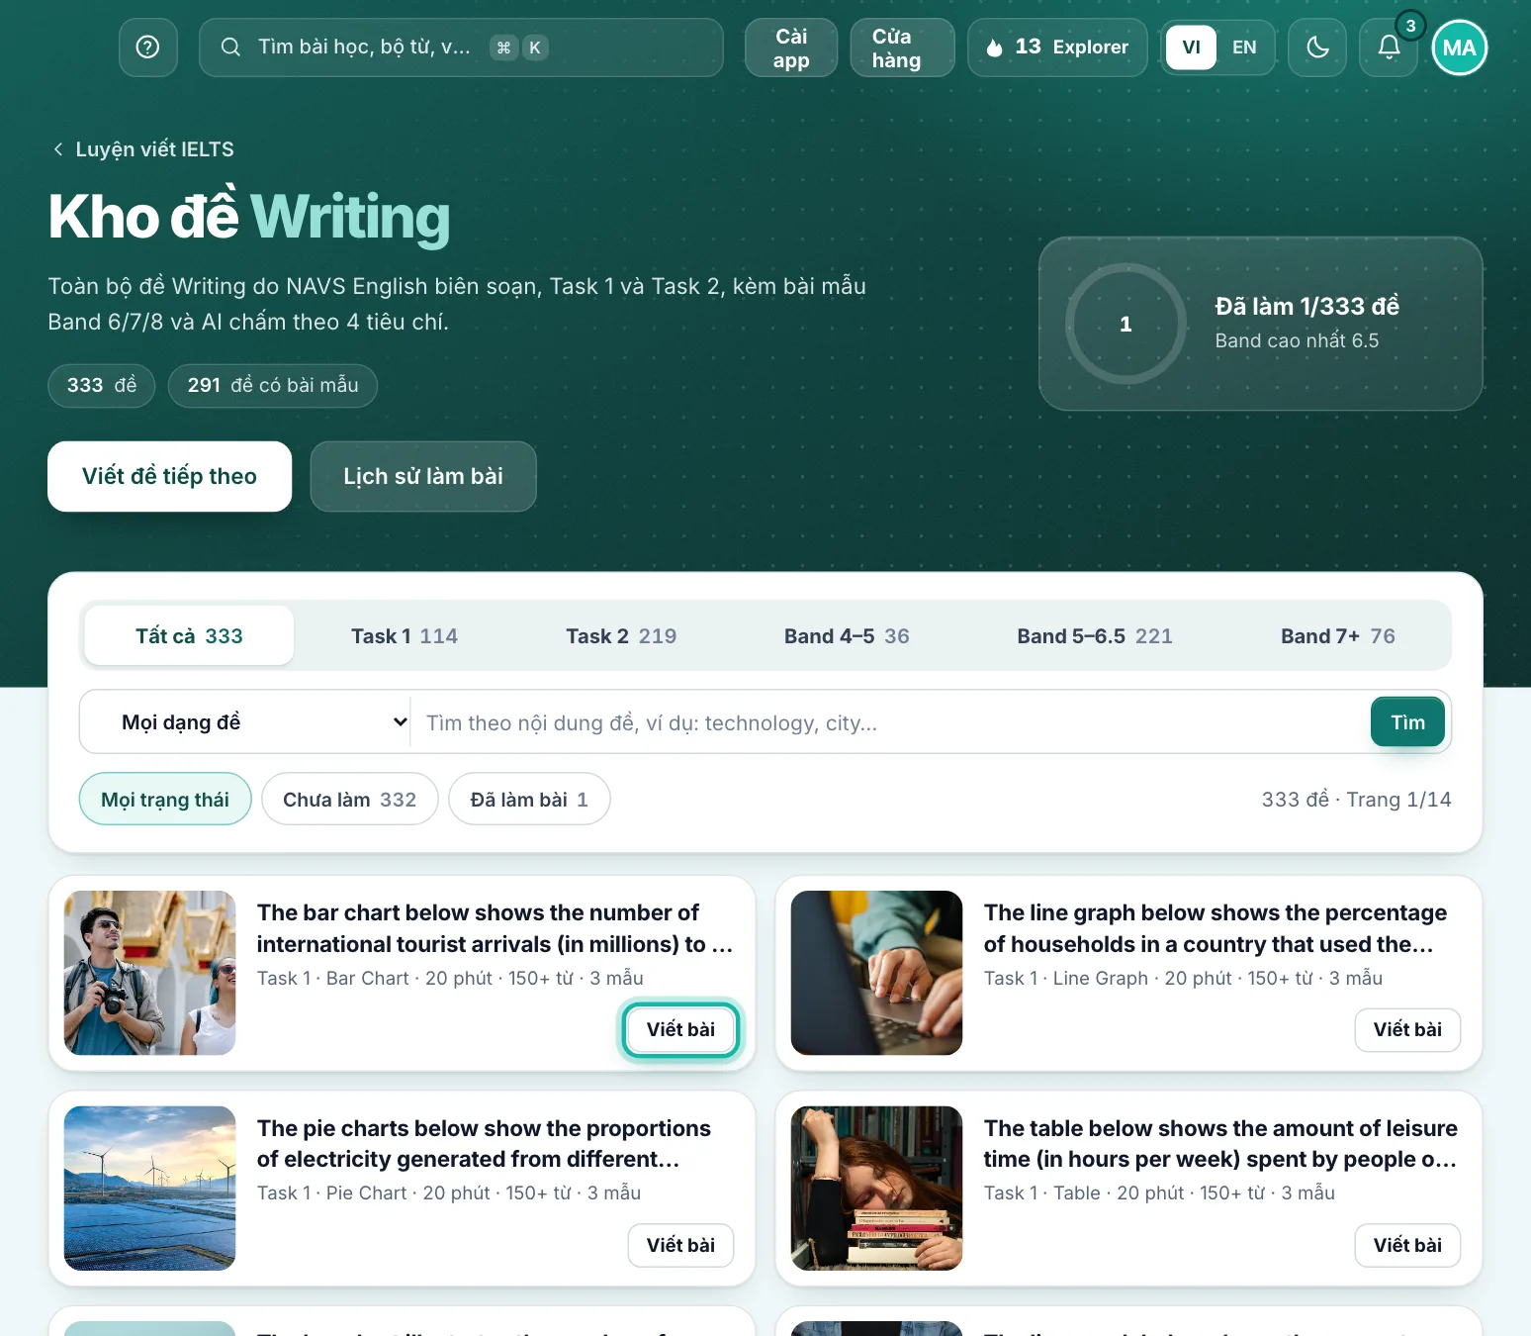The height and width of the screenshot is (1336, 1531).
Task: Switch language to VI
Action: point(1191,48)
